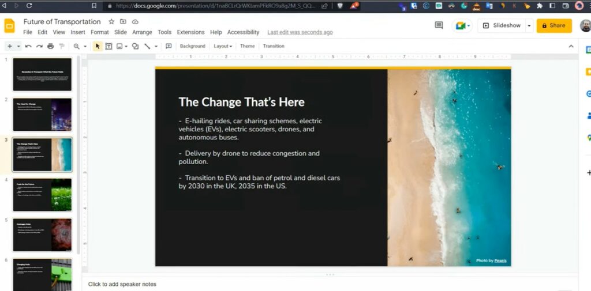Print the presentation

tap(51, 46)
